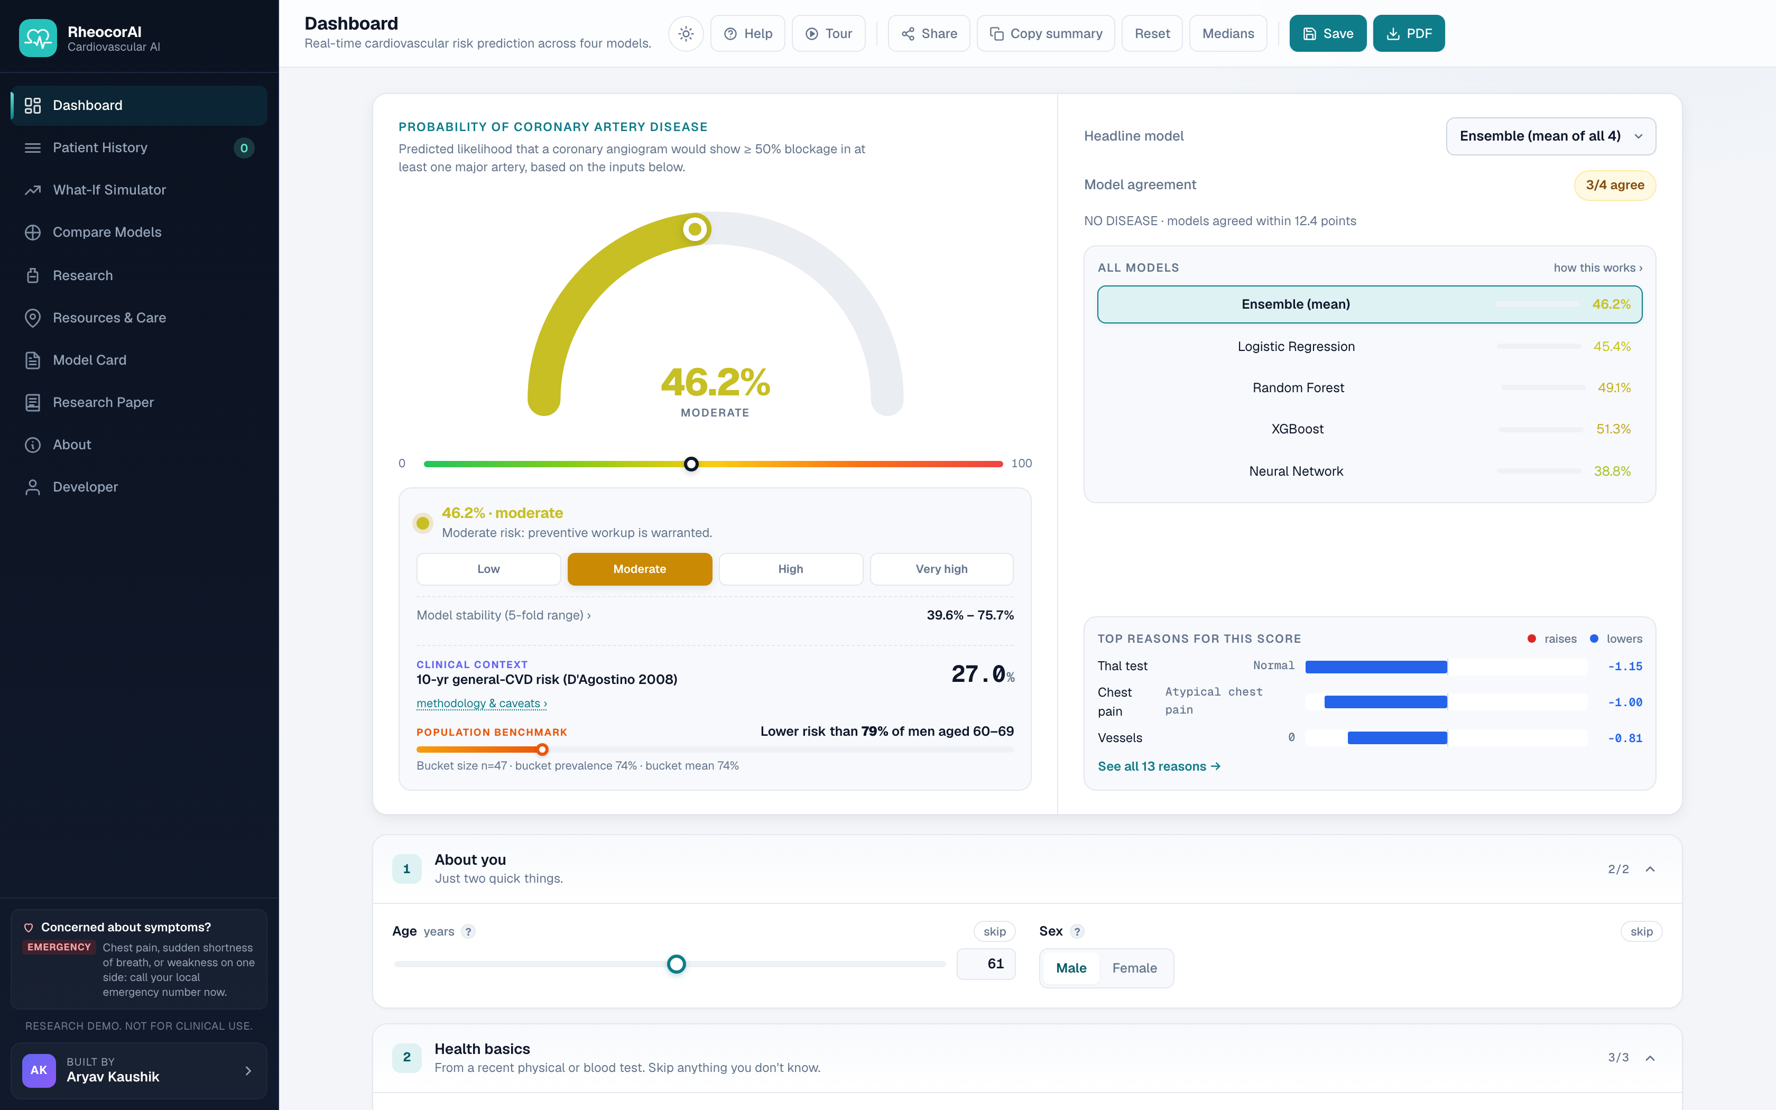Click the Patient History list icon

(32, 147)
